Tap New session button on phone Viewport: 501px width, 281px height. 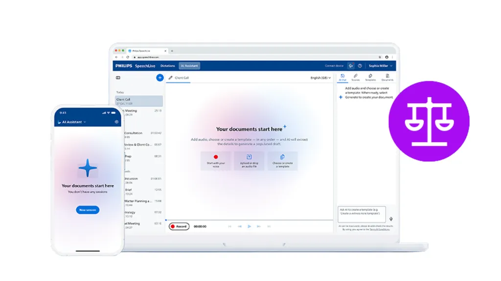click(88, 210)
